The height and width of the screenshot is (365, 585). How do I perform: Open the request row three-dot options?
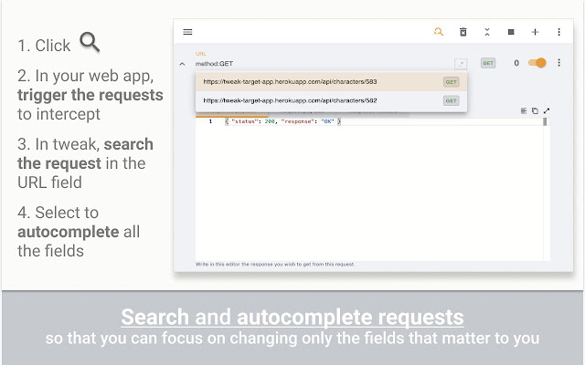559,63
